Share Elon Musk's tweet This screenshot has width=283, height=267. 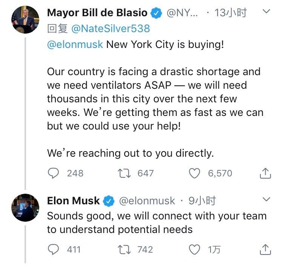(266, 249)
